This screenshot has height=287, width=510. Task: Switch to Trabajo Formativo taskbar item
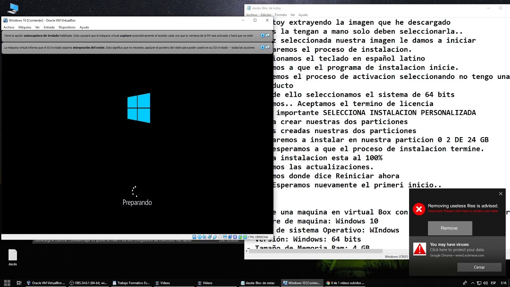point(131,283)
